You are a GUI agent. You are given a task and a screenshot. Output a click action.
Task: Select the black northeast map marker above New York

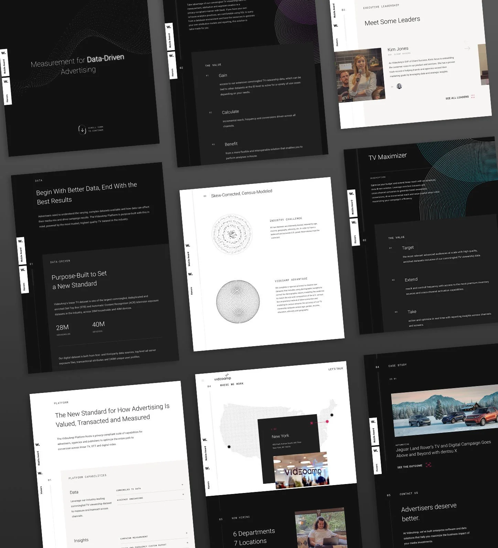pyautogui.click(x=332, y=415)
